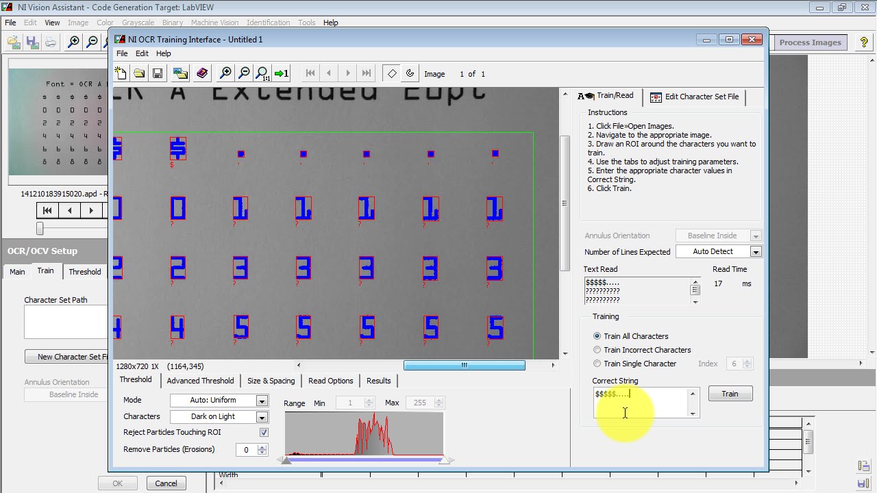Click the image browser slider in Vision Assistant

40,228
